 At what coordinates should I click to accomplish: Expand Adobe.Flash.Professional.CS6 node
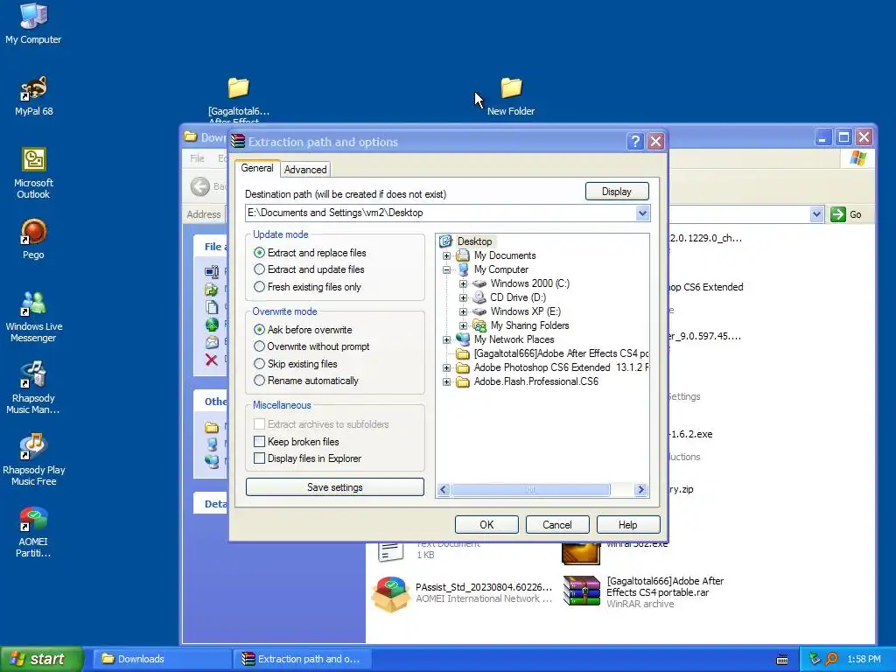pyautogui.click(x=447, y=381)
